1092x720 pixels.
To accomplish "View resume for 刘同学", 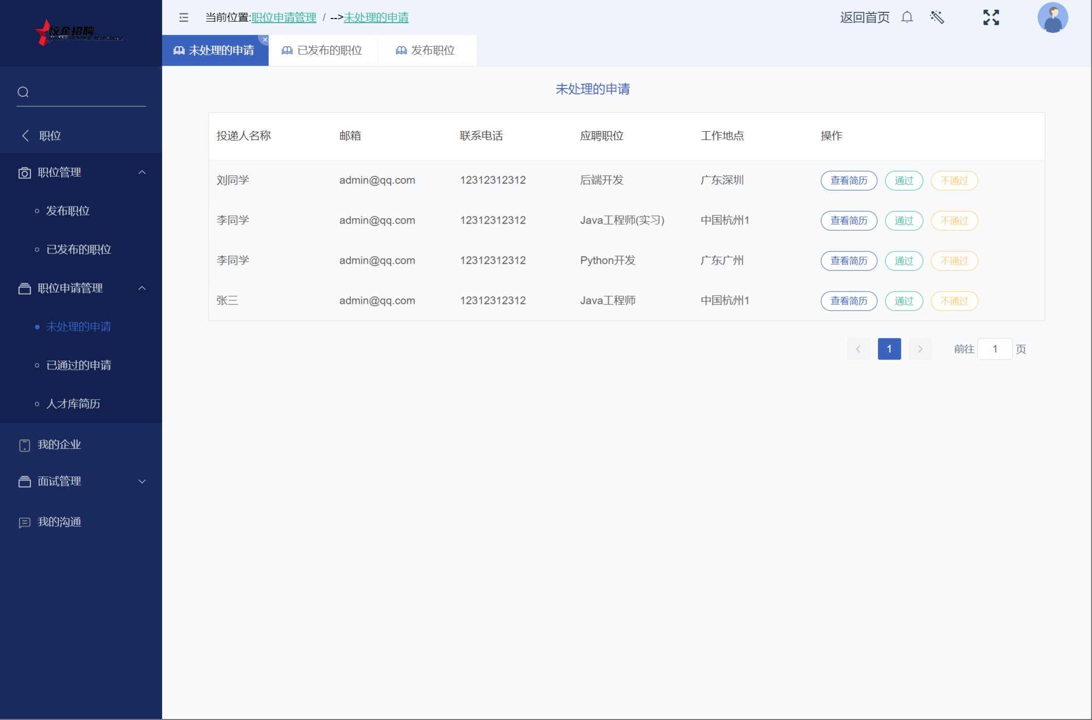I will 848,181.
